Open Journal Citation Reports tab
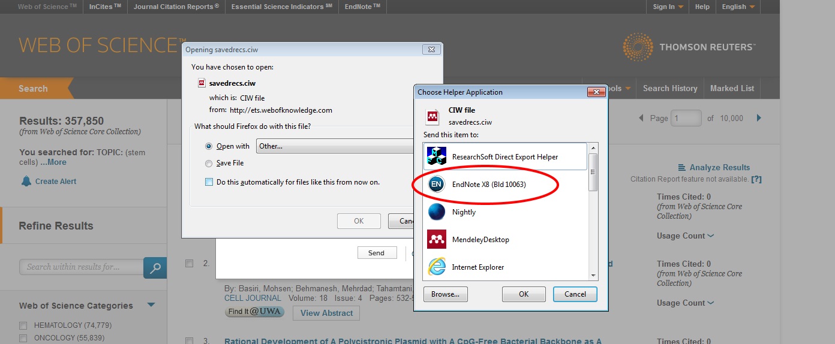 (176, 7)
